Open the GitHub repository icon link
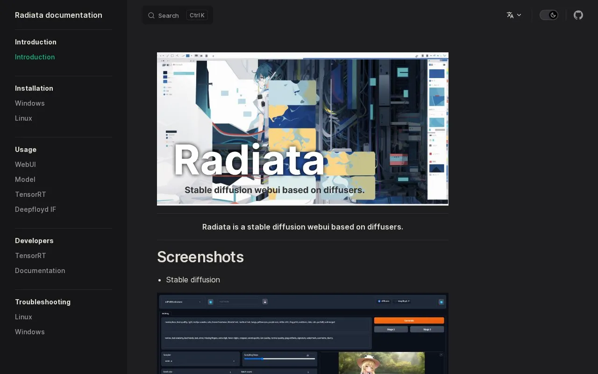Image resolution: width=598 pixels, height=374 pixels. point(578,15)
